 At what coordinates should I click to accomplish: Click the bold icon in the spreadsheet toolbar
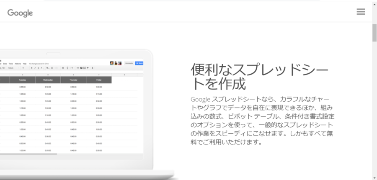pos(32,67)
